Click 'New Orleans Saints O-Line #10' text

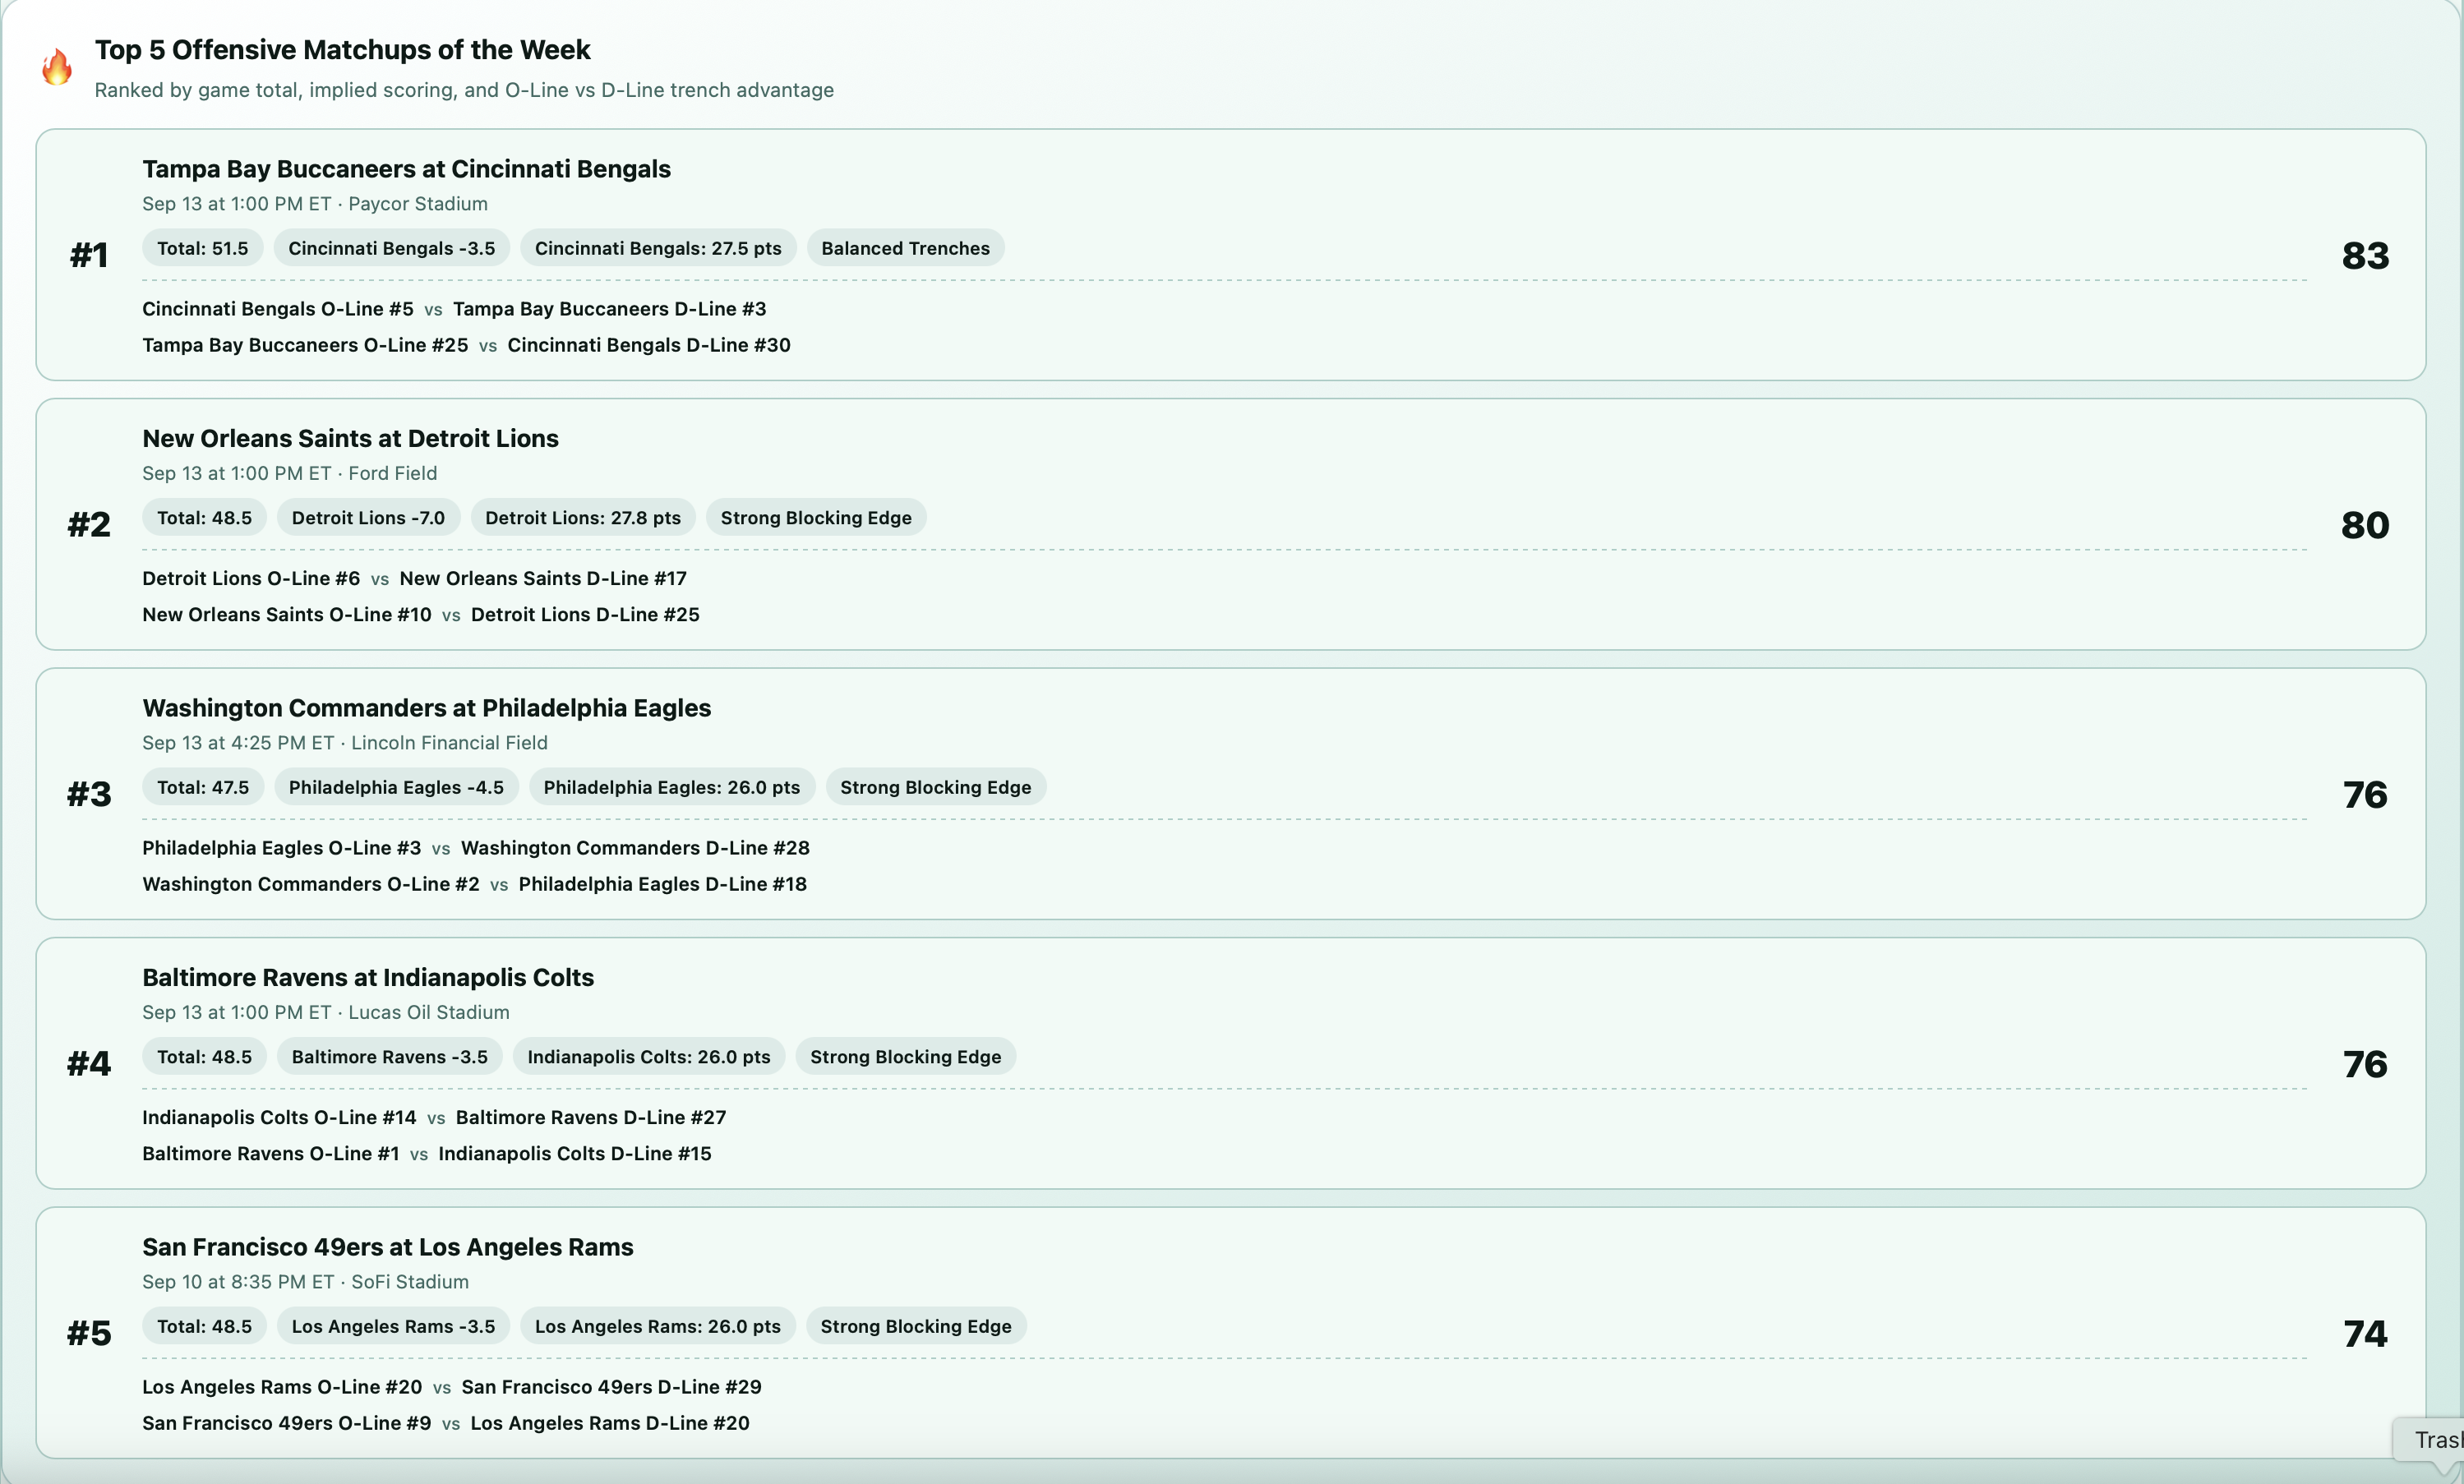(x=287, y=614)
